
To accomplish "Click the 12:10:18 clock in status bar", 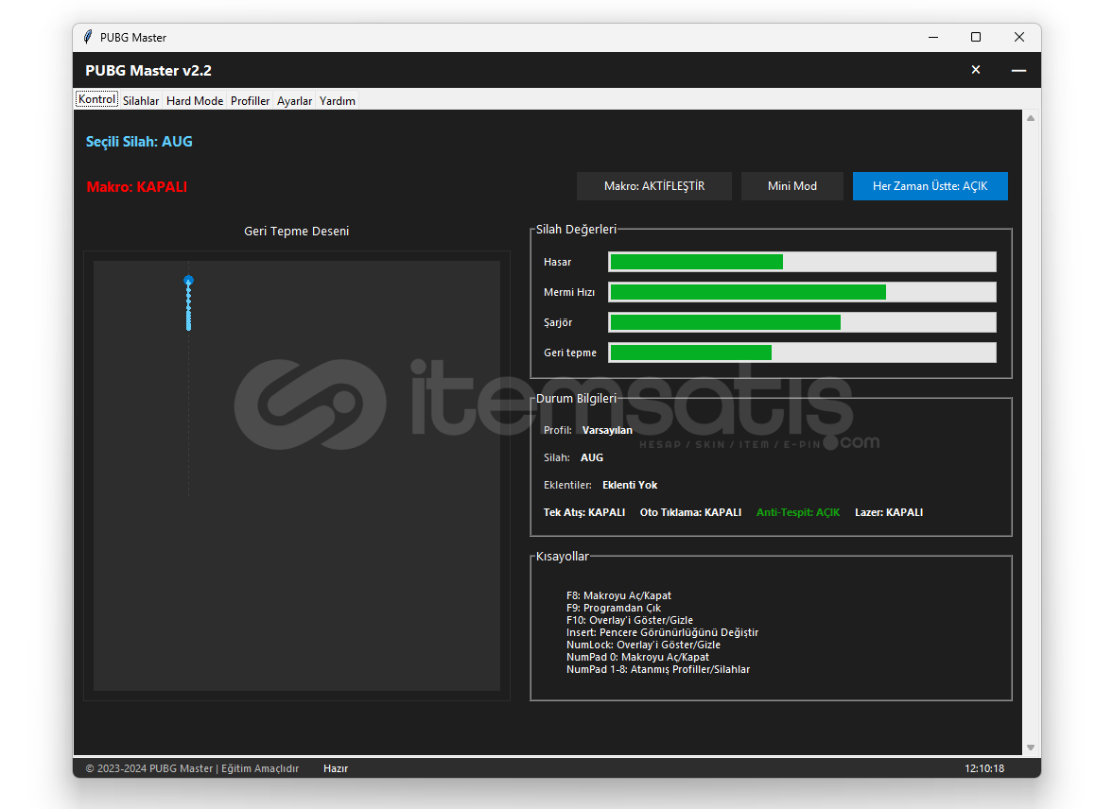I will pos(983,768).
